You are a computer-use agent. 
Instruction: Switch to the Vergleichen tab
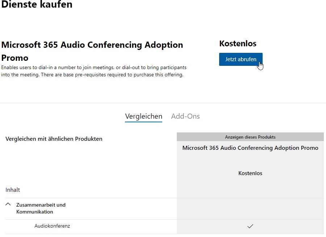pos(143,116)
